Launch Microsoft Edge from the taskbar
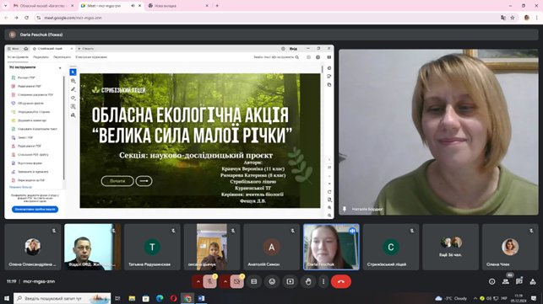Image resolution: width=543 pixels, height=304 pixels. (160, 298)
